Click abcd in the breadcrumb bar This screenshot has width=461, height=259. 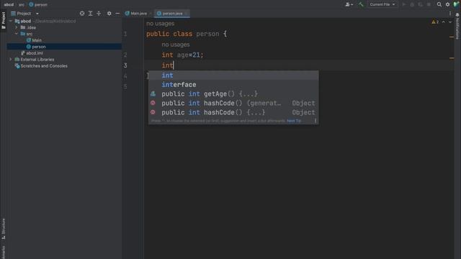(x=9, y=4)
